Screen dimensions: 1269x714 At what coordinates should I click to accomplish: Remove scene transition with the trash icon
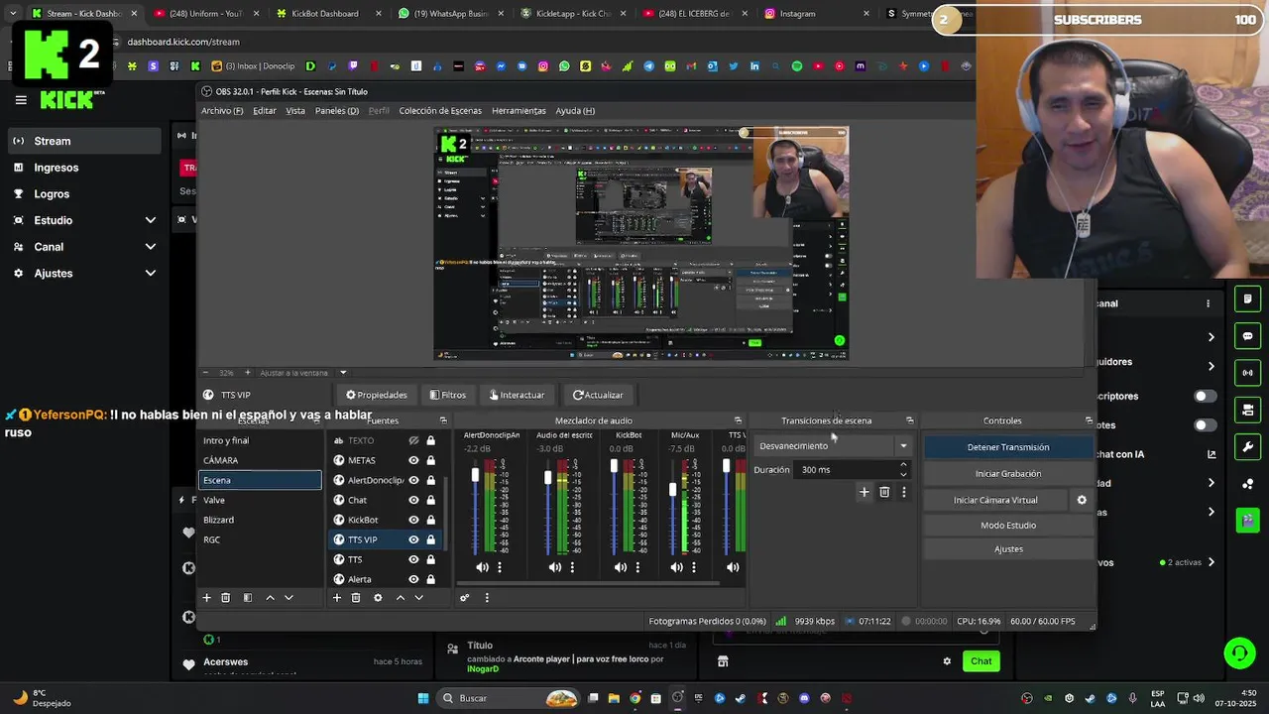coord(884,492)
